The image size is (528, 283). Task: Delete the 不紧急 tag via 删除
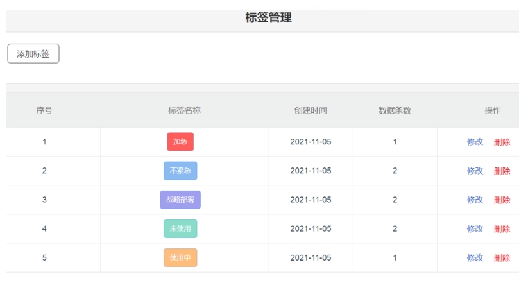502,171
